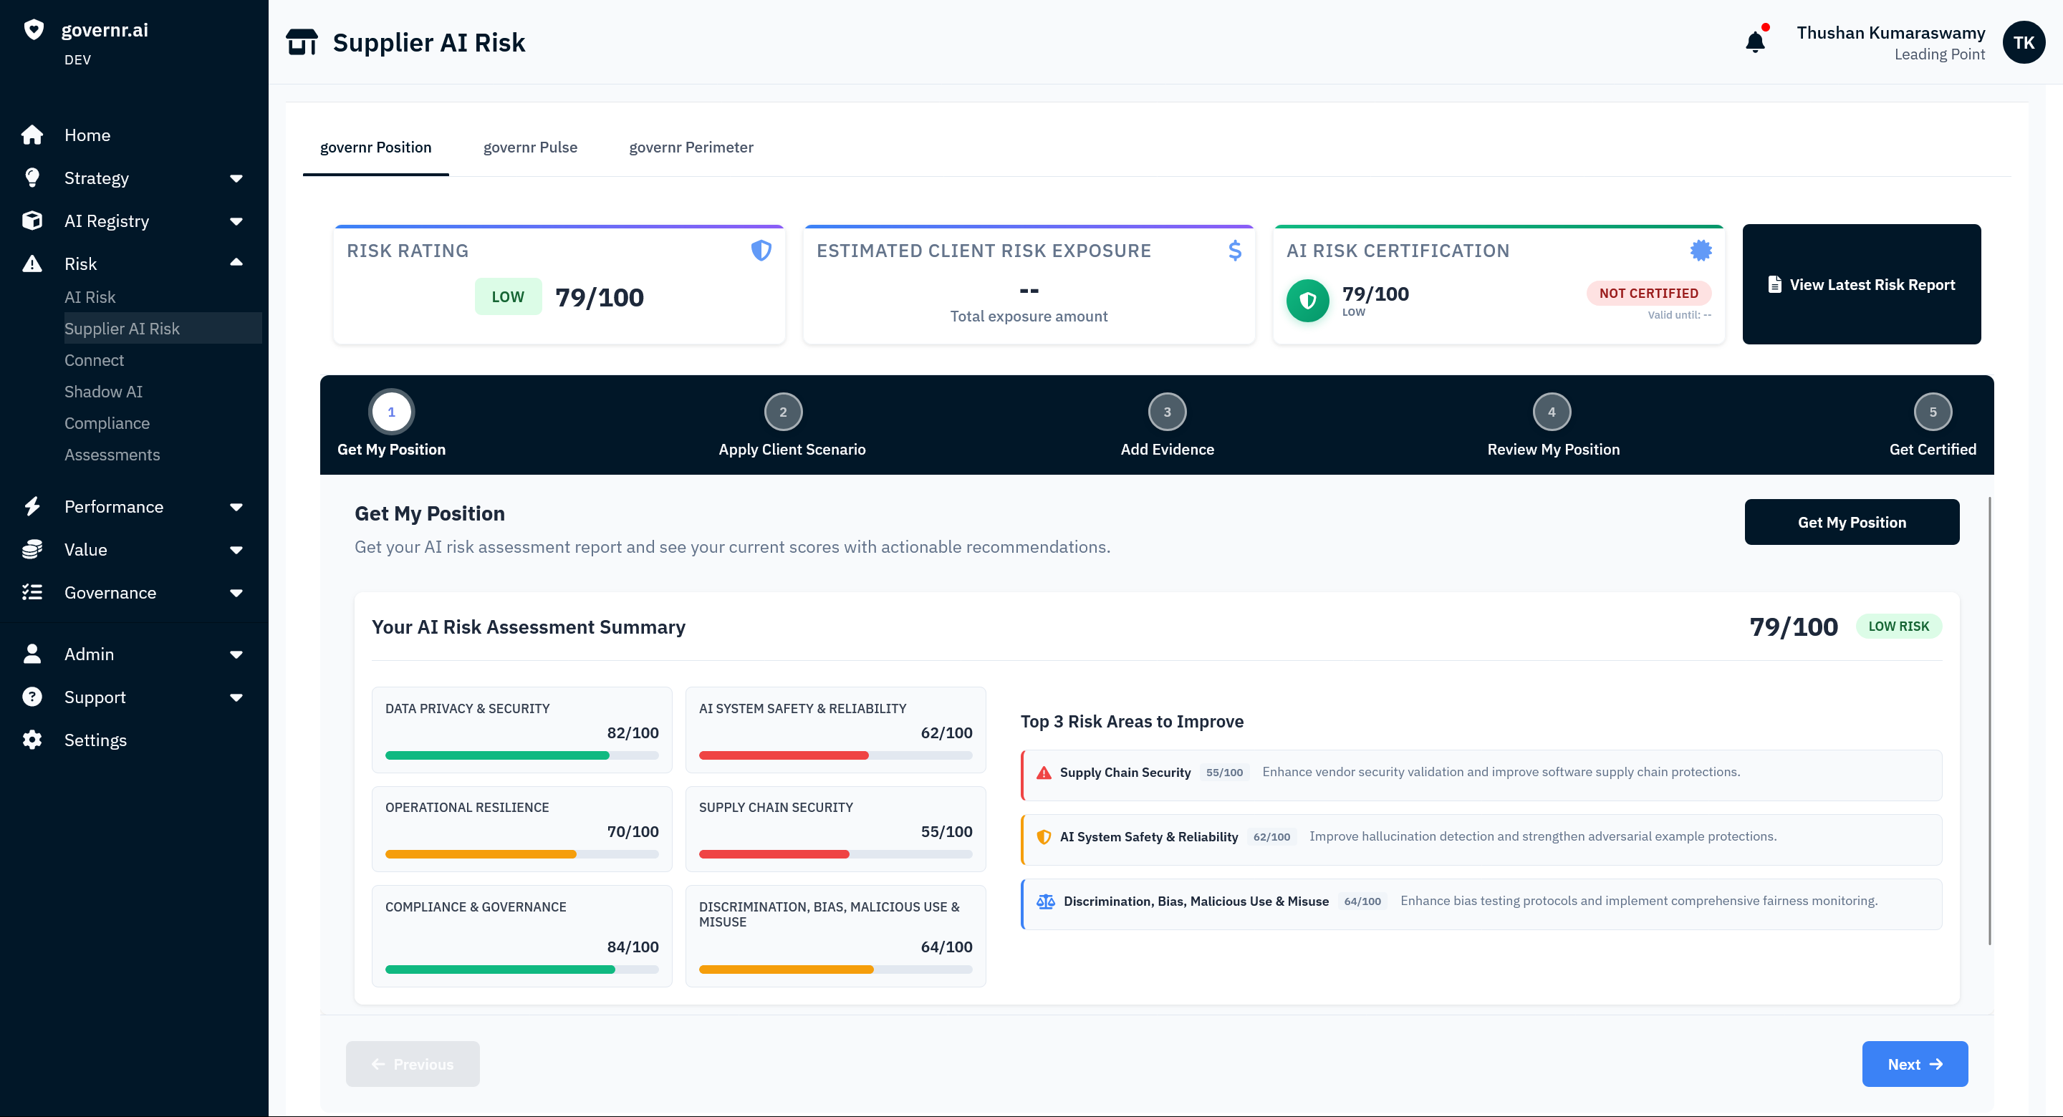
Task: Click the governr.ai shield logo
Action: [x=33, y=29]
